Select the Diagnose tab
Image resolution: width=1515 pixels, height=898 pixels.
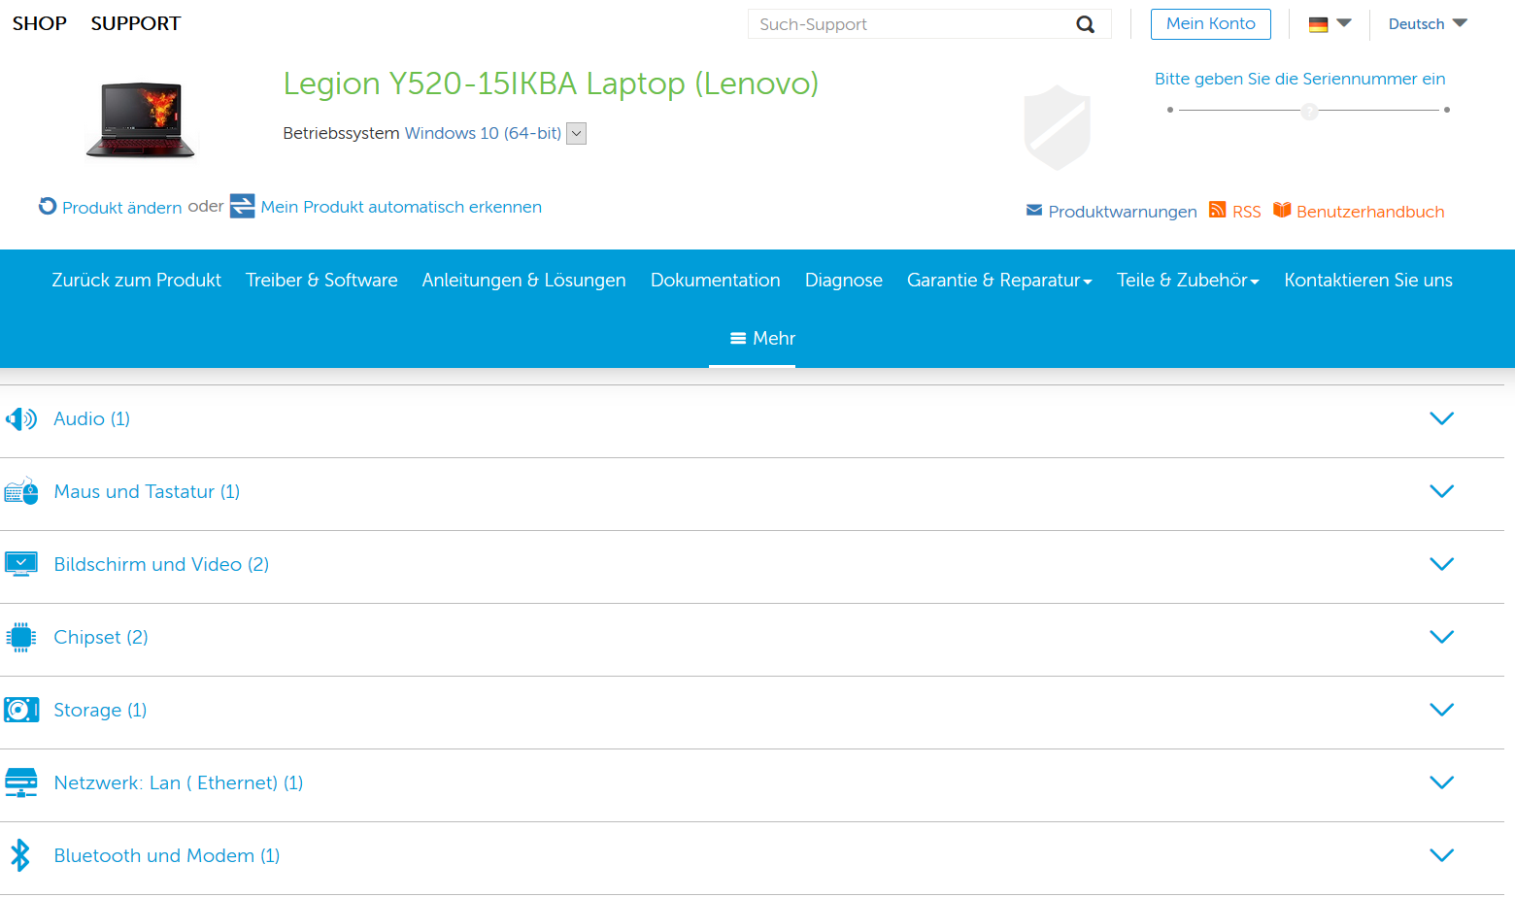click(x=844, y=280)
